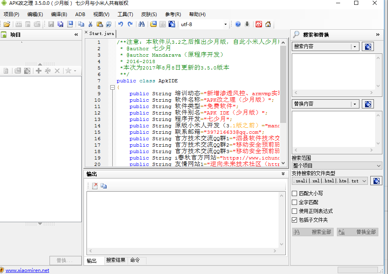Click the binoculars find icon in toolbar
Screen dimensions: 388x274
(141, 24)
